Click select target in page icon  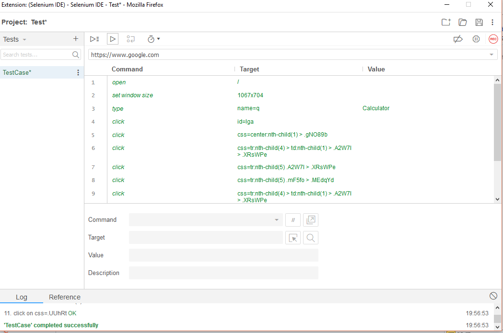(x=293, y=238)
